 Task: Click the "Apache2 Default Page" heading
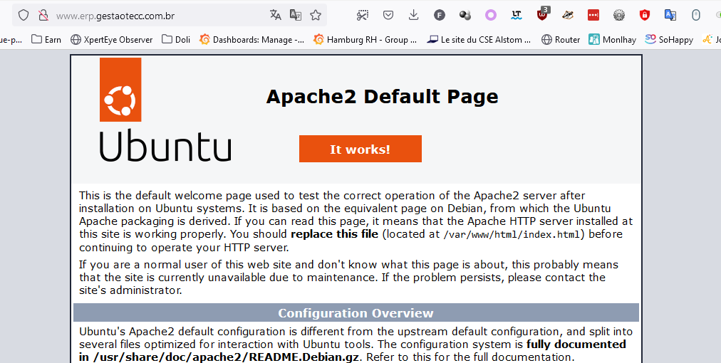[382, 97]
